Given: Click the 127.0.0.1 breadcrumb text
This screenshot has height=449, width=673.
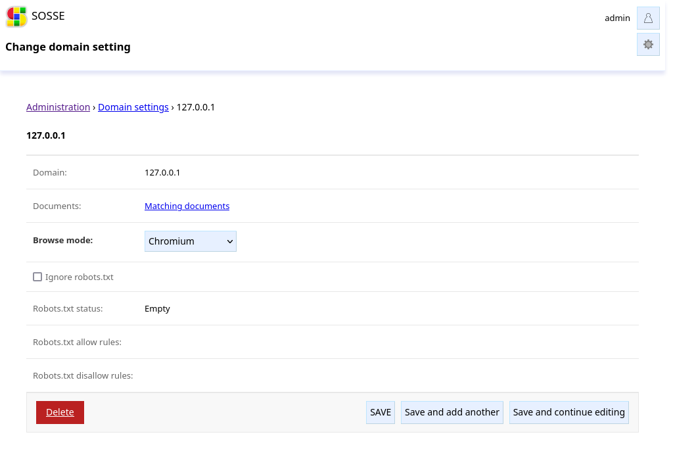Looking at the screenshot, I should pos(196,107).
